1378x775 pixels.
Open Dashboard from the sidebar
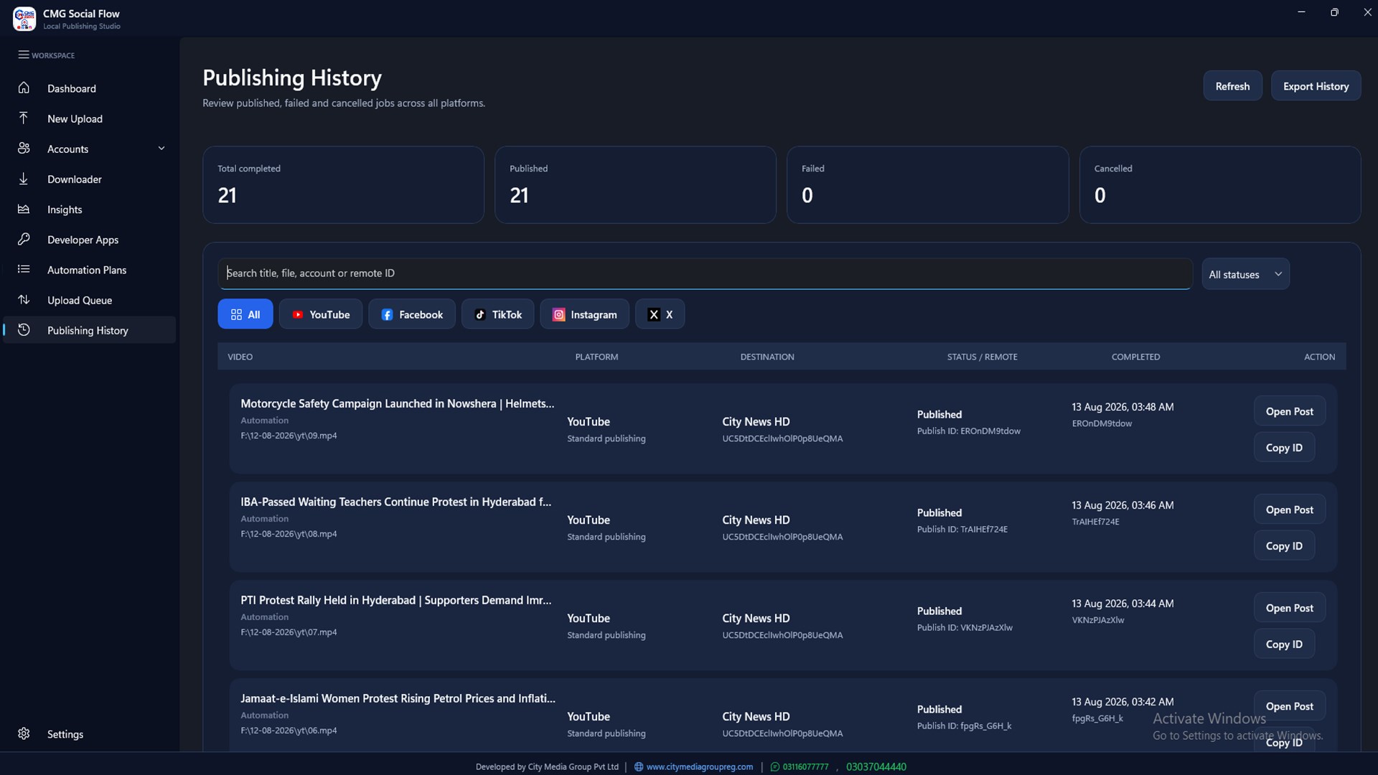tap(90, 88)
